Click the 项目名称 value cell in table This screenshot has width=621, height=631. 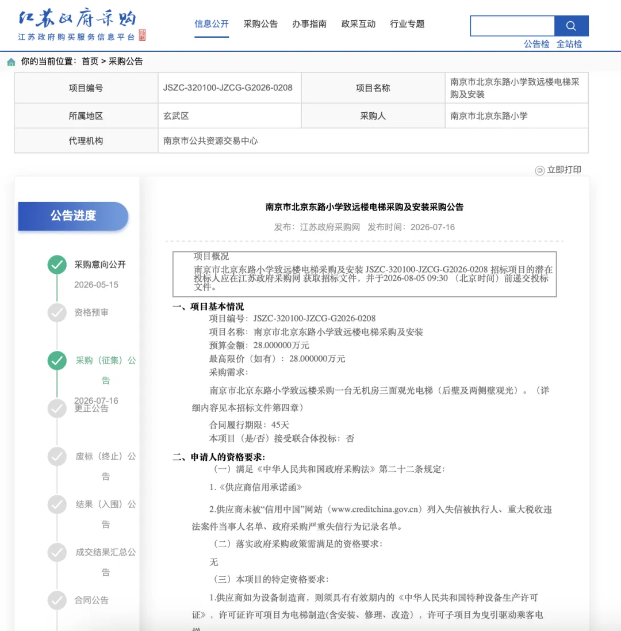[x=516, y=88]
